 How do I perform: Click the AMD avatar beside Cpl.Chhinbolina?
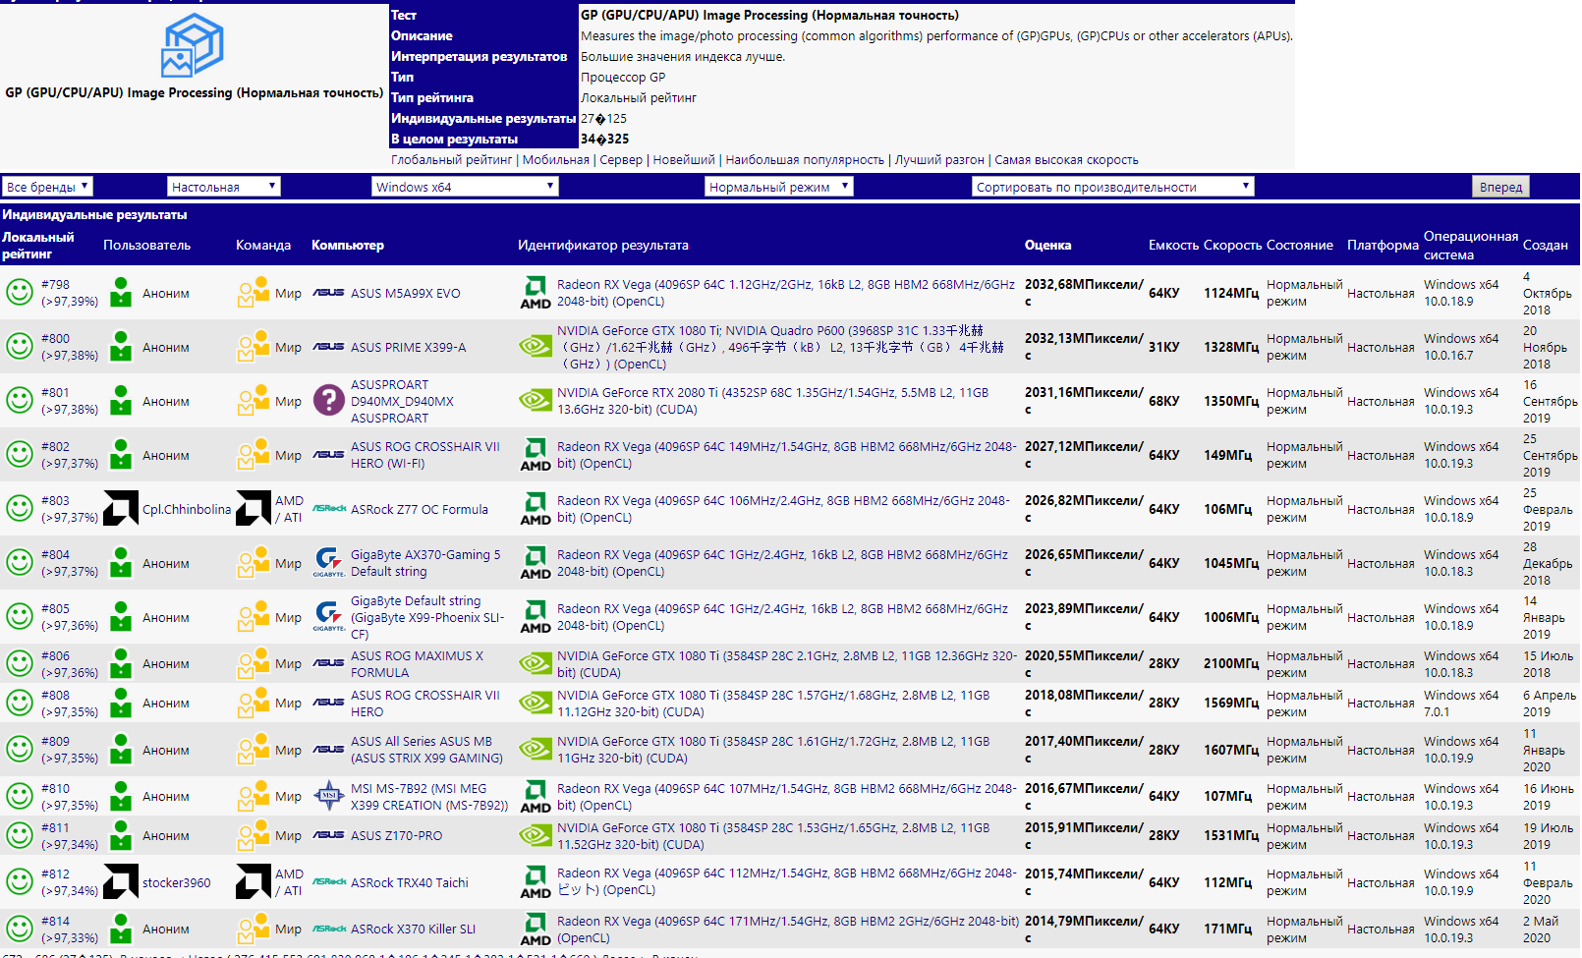tap(121, 509)
